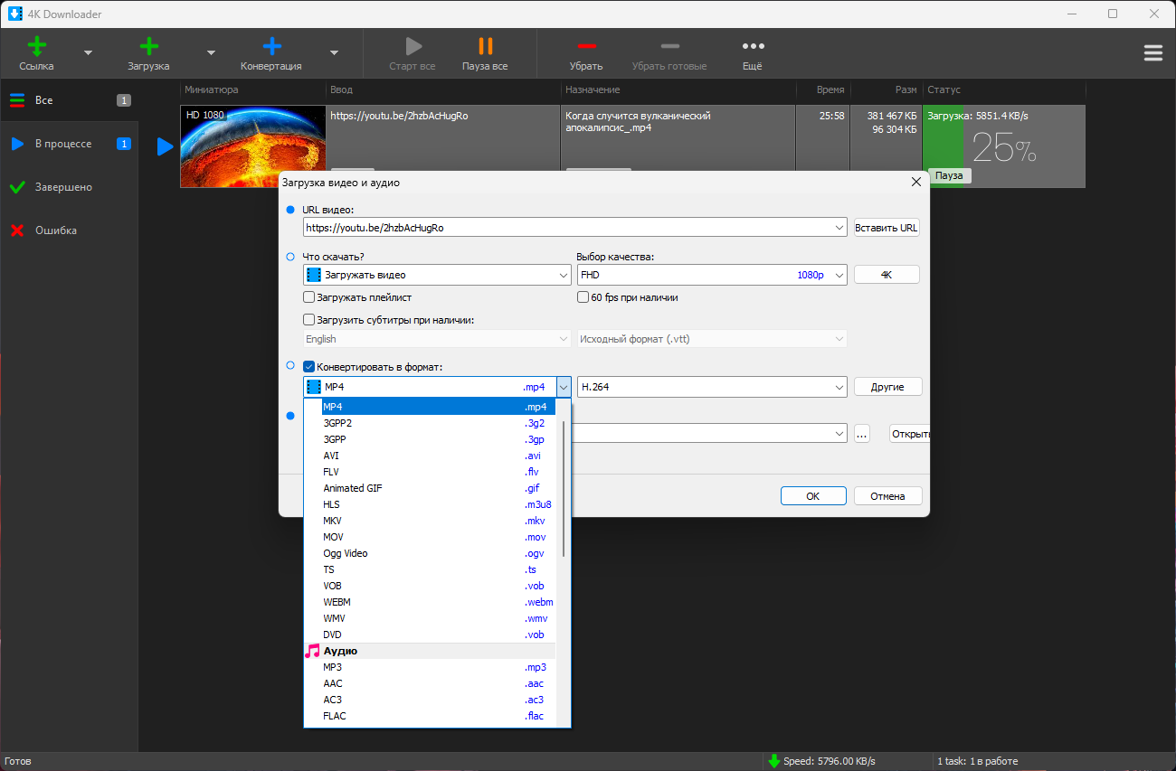This screenshot has width=1176, height=771.
Task: Expand the Ссылка dropdown arrow
Action: tap(88, 53)
